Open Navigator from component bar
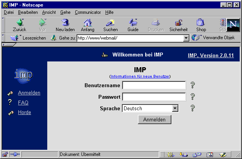242x159 pixels. point(170,154)
